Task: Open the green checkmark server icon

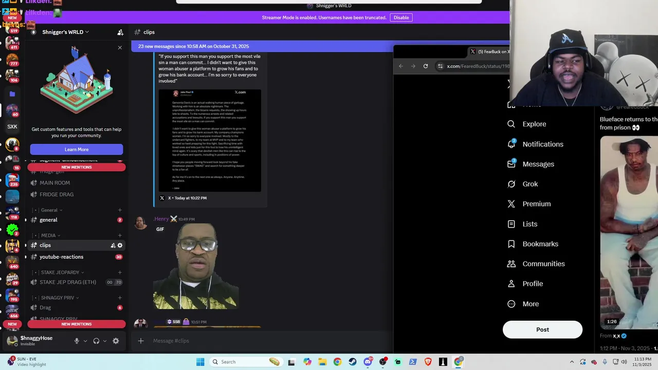Action: [x=12, y=230]
